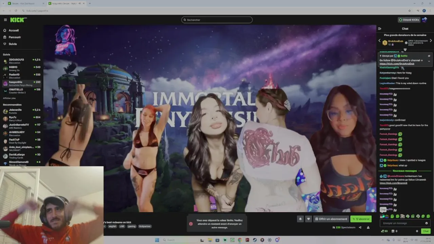Image resolution: width=434 pixels, height=244 pixels.
Task: Select the english stream tag
Action: click(112, 226)
